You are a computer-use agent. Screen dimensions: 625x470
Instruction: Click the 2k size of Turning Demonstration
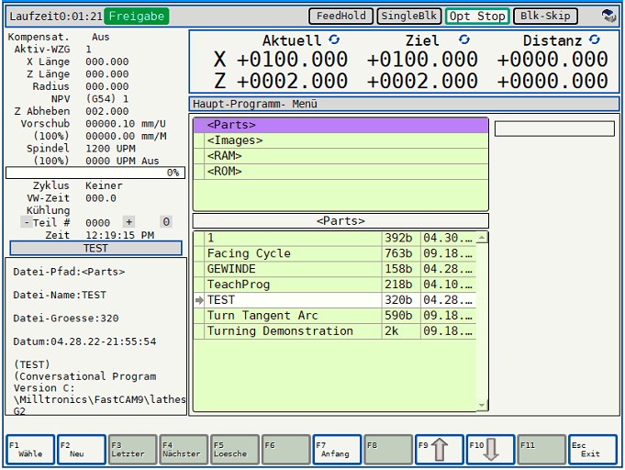(400, 331)
